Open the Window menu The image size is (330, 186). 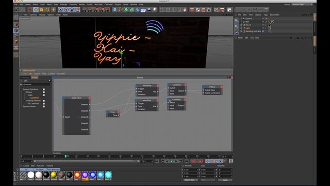click(x=134, y=5)
